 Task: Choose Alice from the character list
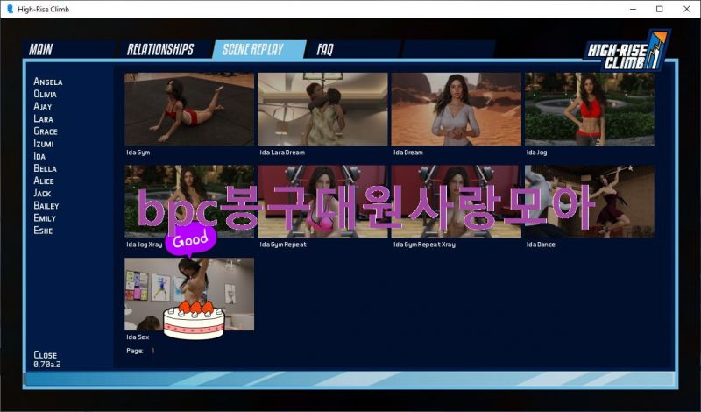click(44, 181)
